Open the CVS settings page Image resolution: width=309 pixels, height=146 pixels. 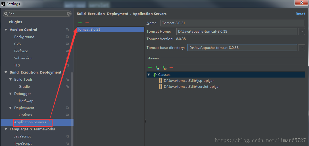click(x=17, y=44)
